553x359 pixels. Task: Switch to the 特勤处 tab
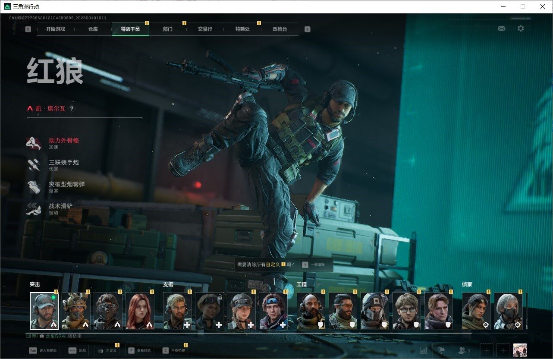point(242,29)
